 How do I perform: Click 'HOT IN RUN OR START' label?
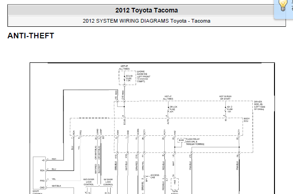225,97
